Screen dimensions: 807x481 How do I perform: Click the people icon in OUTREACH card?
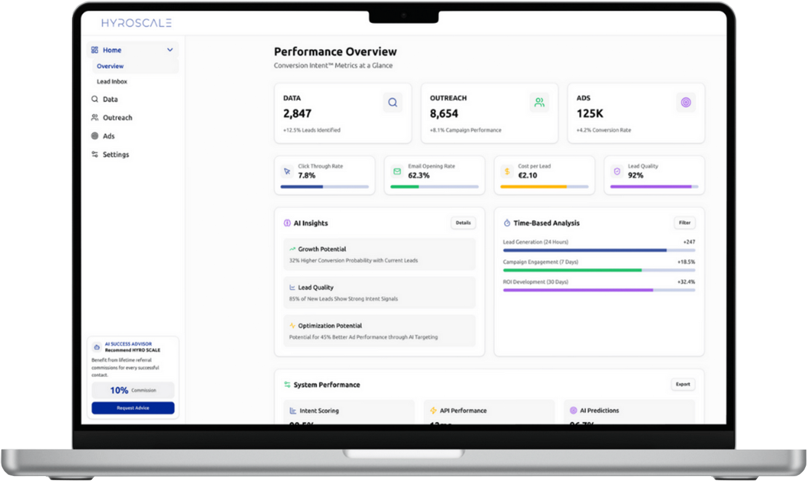click(x=539, y=103)
